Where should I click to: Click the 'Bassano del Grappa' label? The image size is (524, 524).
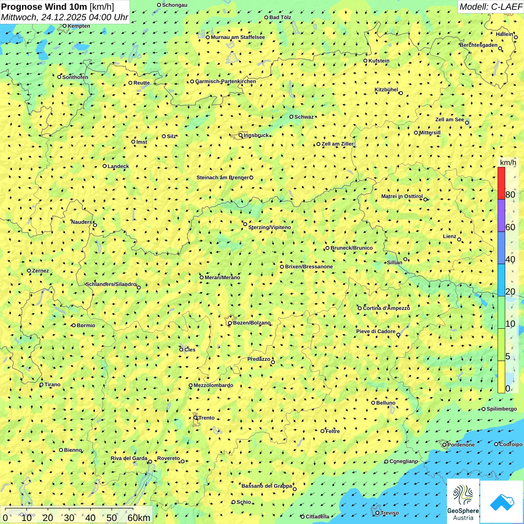267,486
